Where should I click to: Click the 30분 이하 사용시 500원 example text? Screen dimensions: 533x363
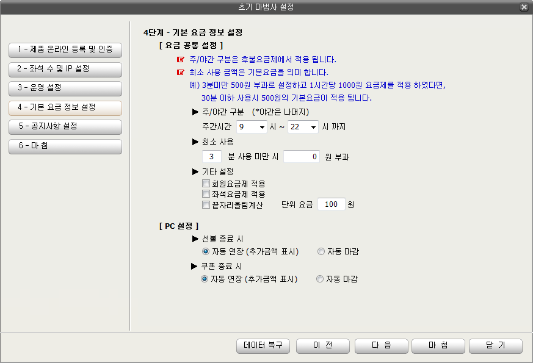pyautogui.click(x=286, y=98)
